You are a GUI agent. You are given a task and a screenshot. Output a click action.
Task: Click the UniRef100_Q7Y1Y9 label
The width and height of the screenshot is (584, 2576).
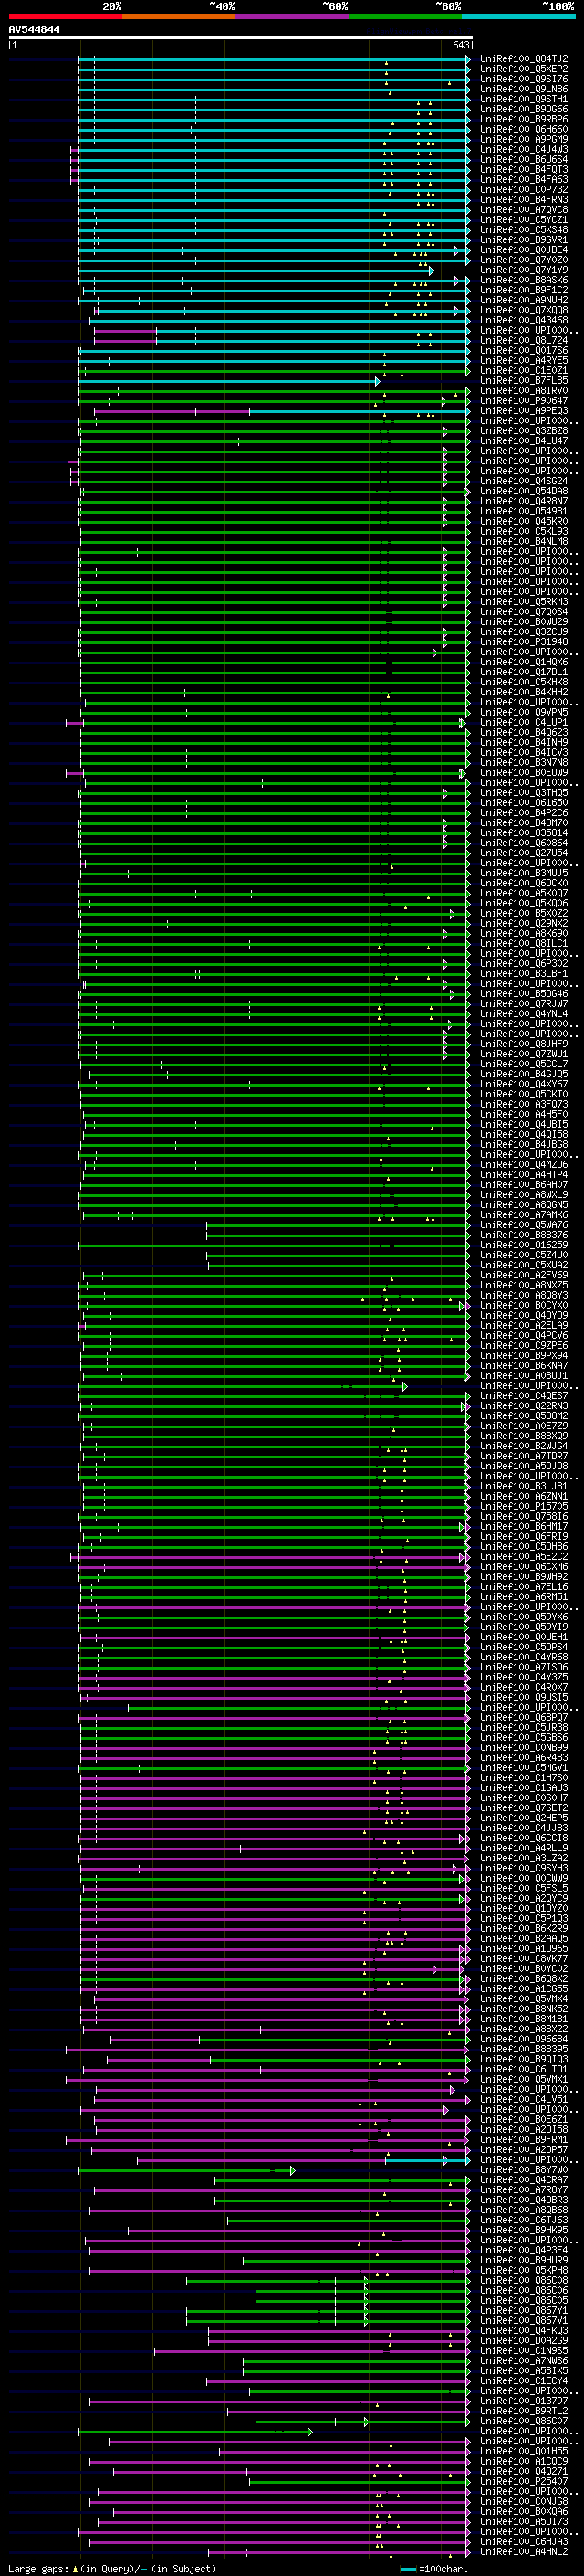point(523,270)
